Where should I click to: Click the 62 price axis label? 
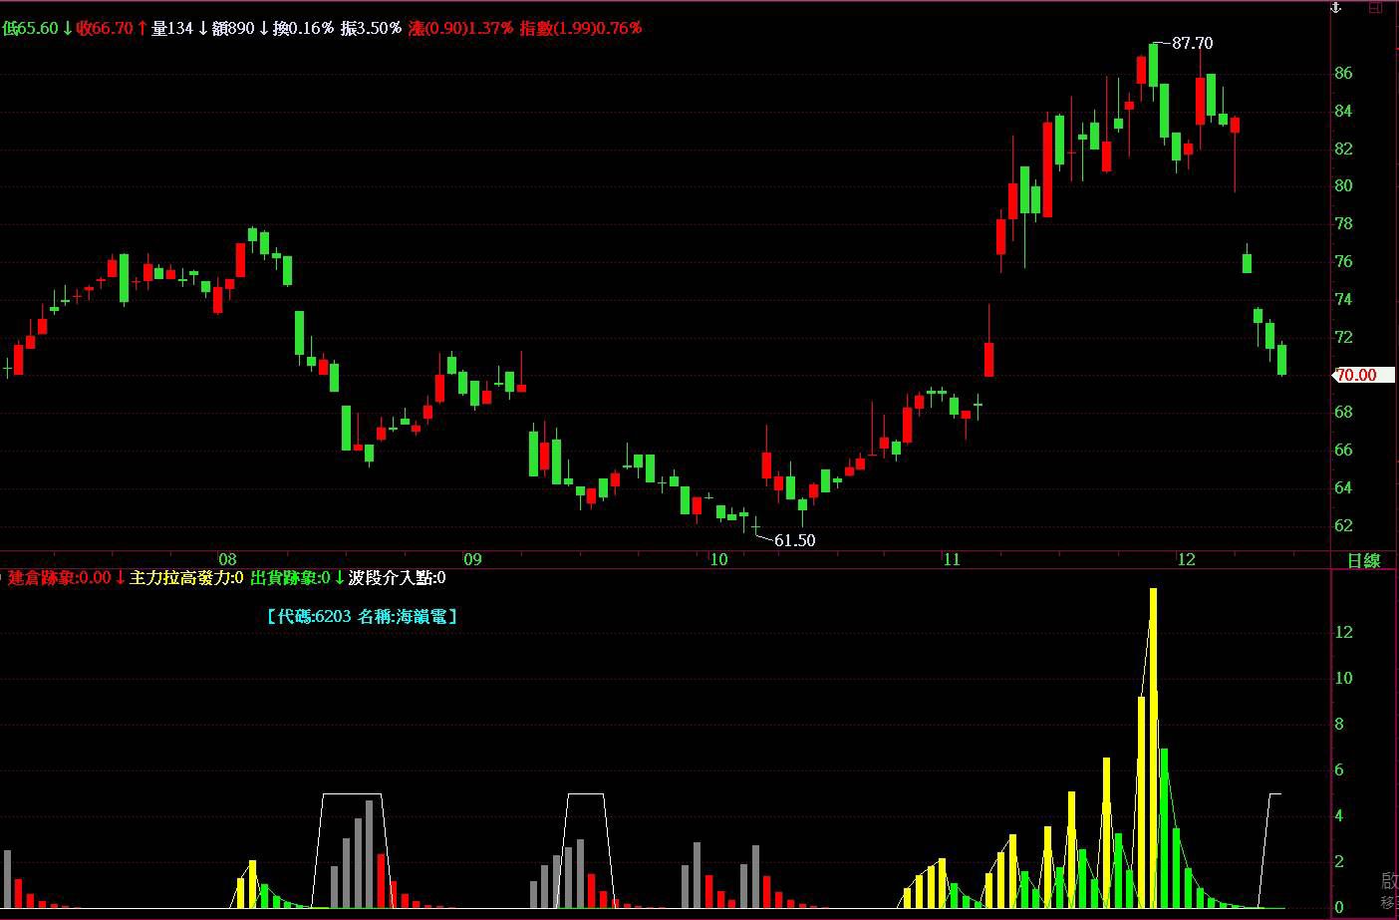[1343, 525]
